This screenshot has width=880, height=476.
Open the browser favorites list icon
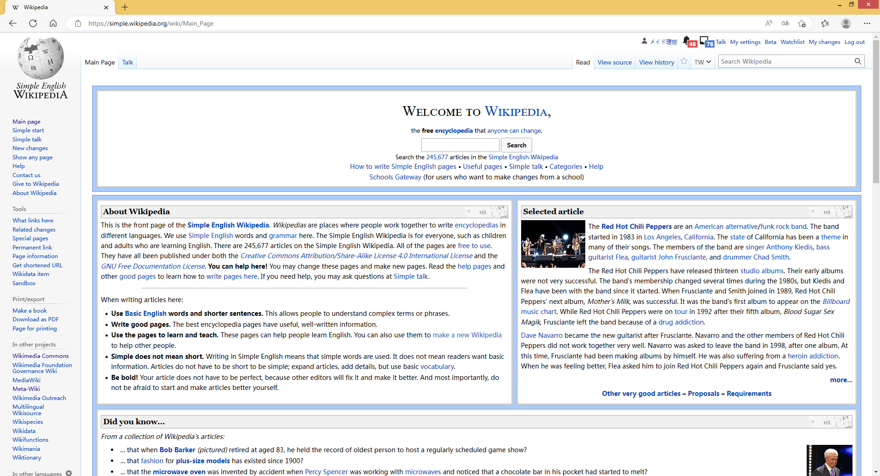[x=825, y=23]
